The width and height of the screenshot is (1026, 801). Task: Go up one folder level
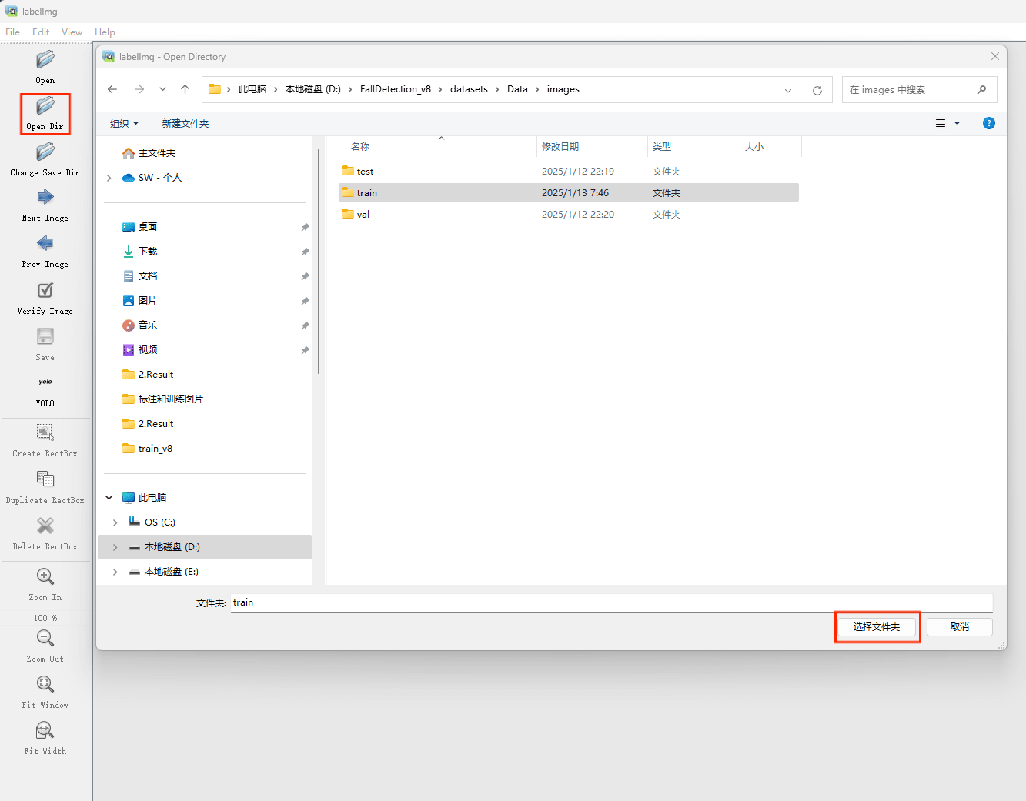click(x=185, y=89)
